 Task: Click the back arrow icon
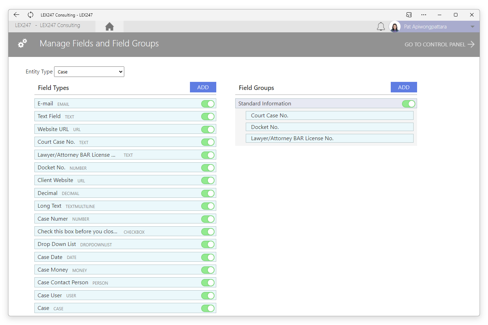click(17, 15)
